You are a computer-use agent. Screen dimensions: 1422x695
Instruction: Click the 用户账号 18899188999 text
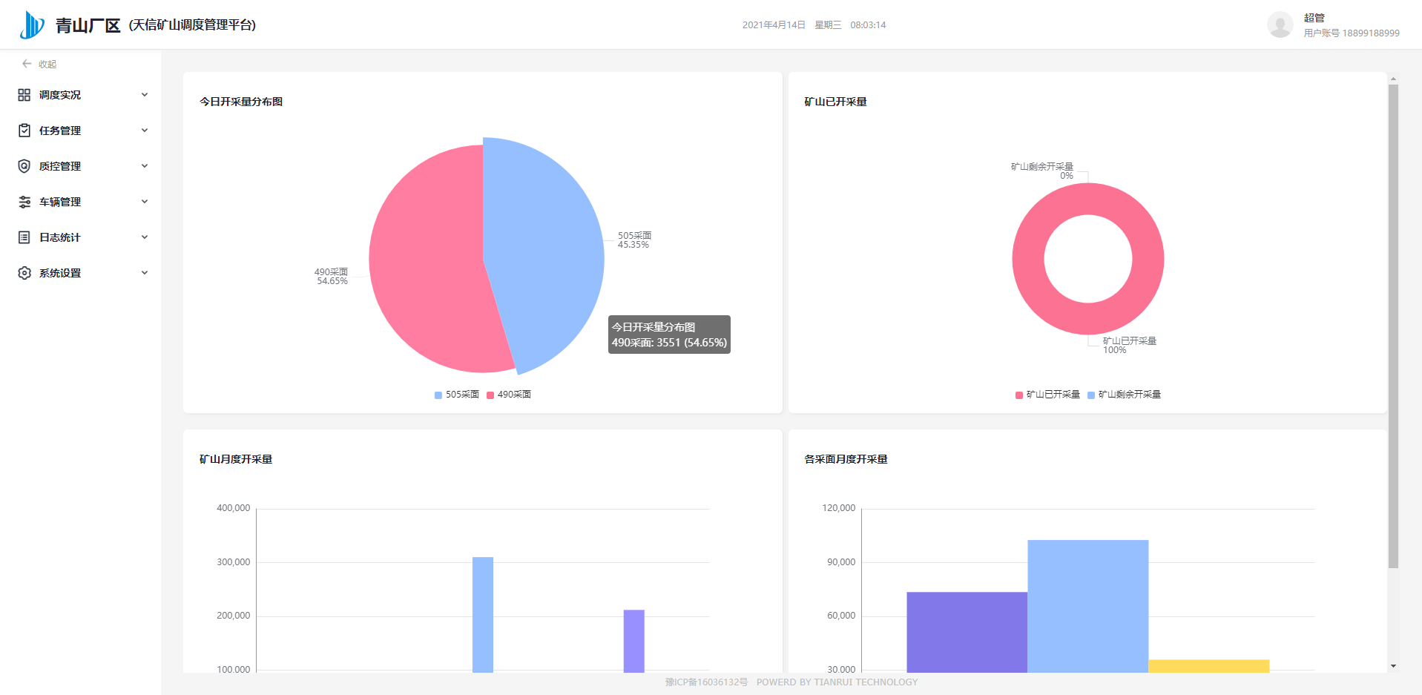1352,33
